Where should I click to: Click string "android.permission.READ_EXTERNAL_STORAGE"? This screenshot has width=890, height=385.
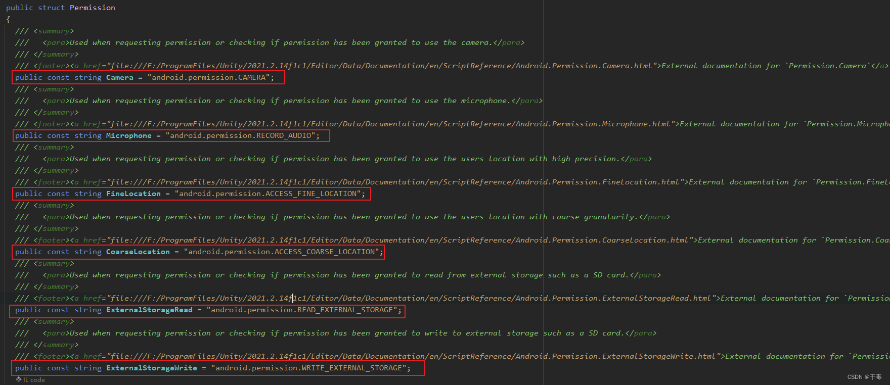point(302,310)
